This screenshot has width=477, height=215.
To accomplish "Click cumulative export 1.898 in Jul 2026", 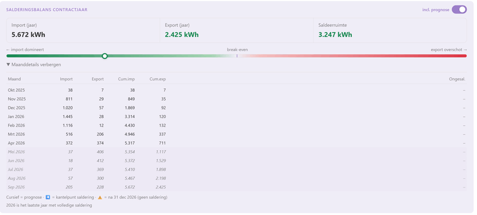I will [160, 170].
